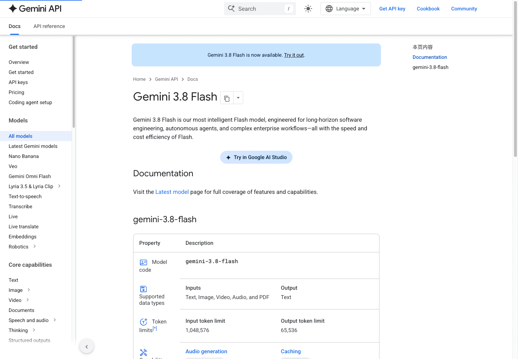Expand the Robotics section
Viewport: 518px width, 359px height.
coord(35,246)
